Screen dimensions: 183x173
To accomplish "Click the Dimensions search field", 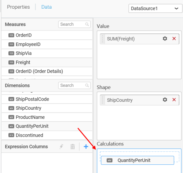I will [x=74, y=85].
